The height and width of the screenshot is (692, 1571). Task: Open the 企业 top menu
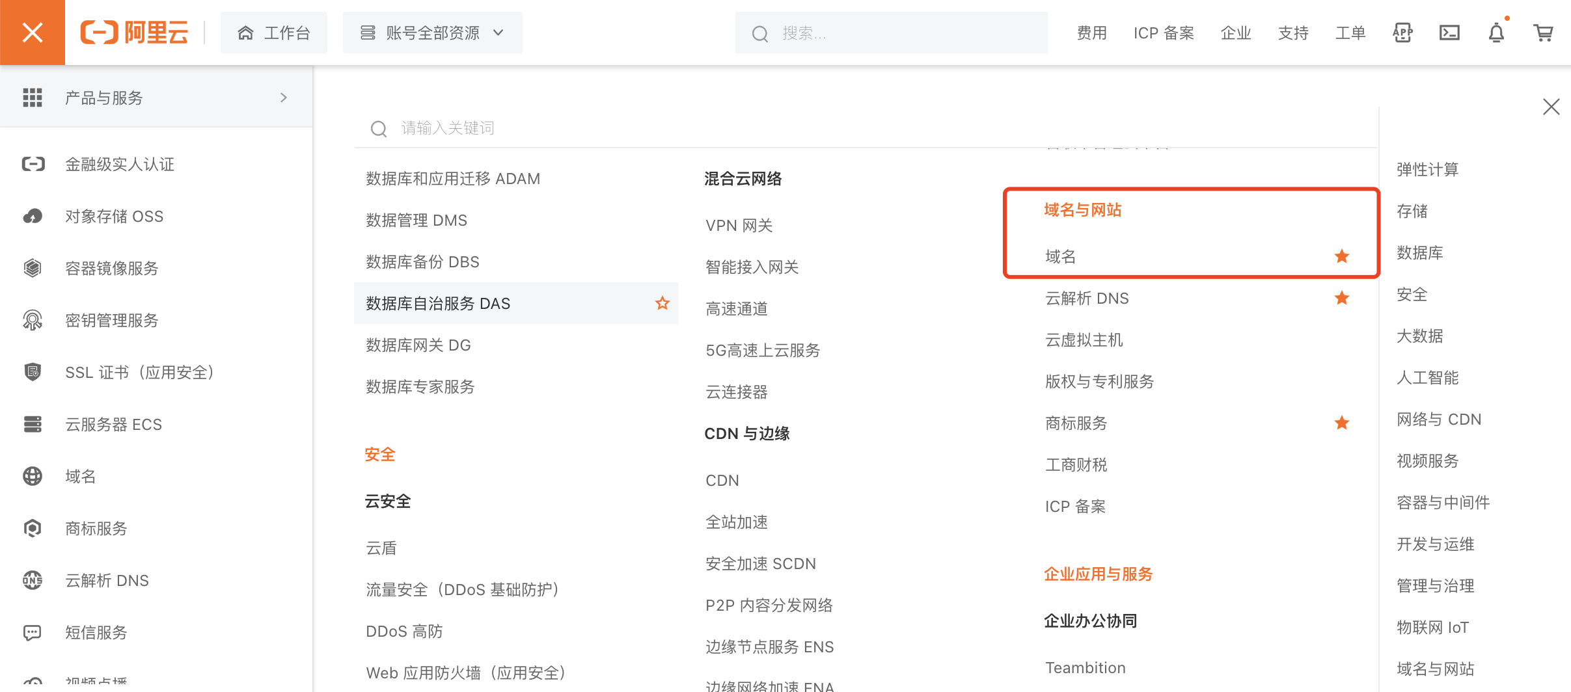click(1236, 33)
